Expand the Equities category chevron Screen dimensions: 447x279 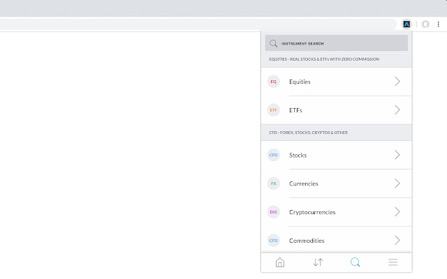(397, 82)
